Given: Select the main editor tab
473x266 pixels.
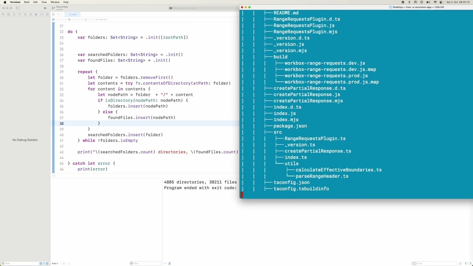Looking at the screenshot, I should click(x=72, y=14).
